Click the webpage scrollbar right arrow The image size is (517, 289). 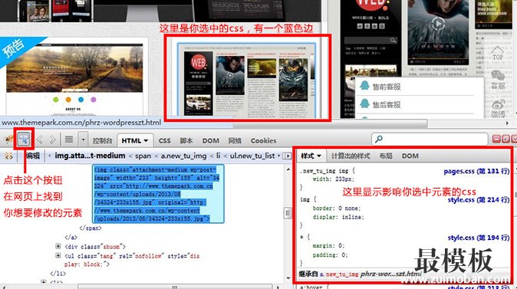tap(507, 123)
